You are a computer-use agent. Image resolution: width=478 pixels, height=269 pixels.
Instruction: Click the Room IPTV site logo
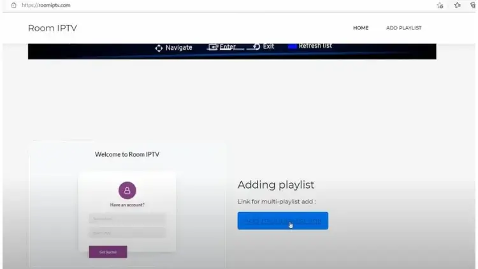(x=52, y=28)
